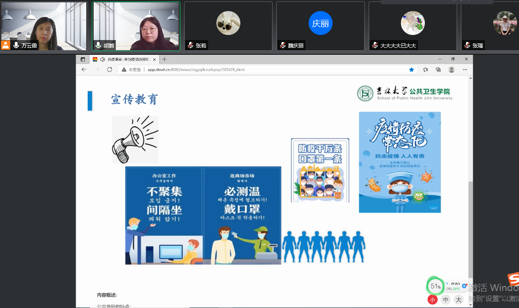Click the blue favorites star in address bar
The height and width of the screenshot is (308, 519).
pos(412,70)
